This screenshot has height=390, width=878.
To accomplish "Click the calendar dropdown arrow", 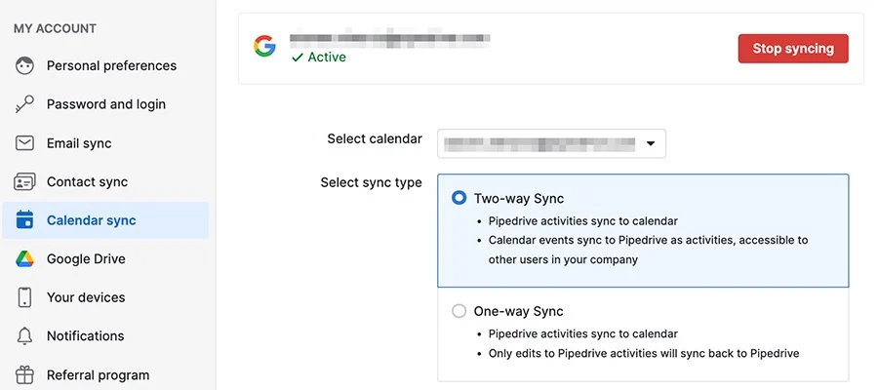I will pos(650,143).
